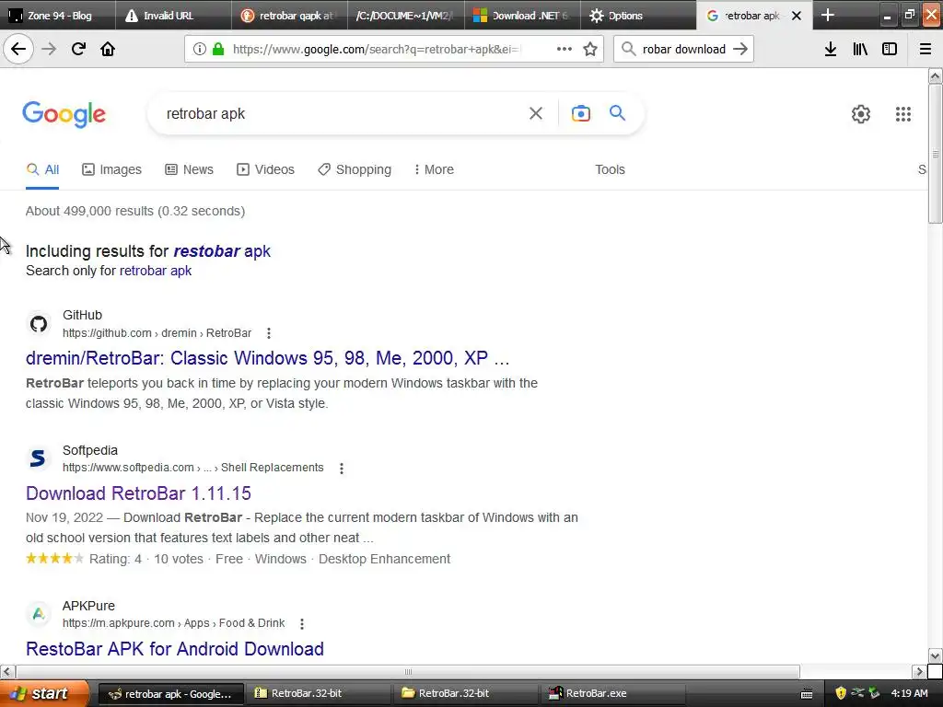Open Google quick settings gear
Image resolution: width=943 pixels, height=707 pixels.
click(x=861, y=113)
